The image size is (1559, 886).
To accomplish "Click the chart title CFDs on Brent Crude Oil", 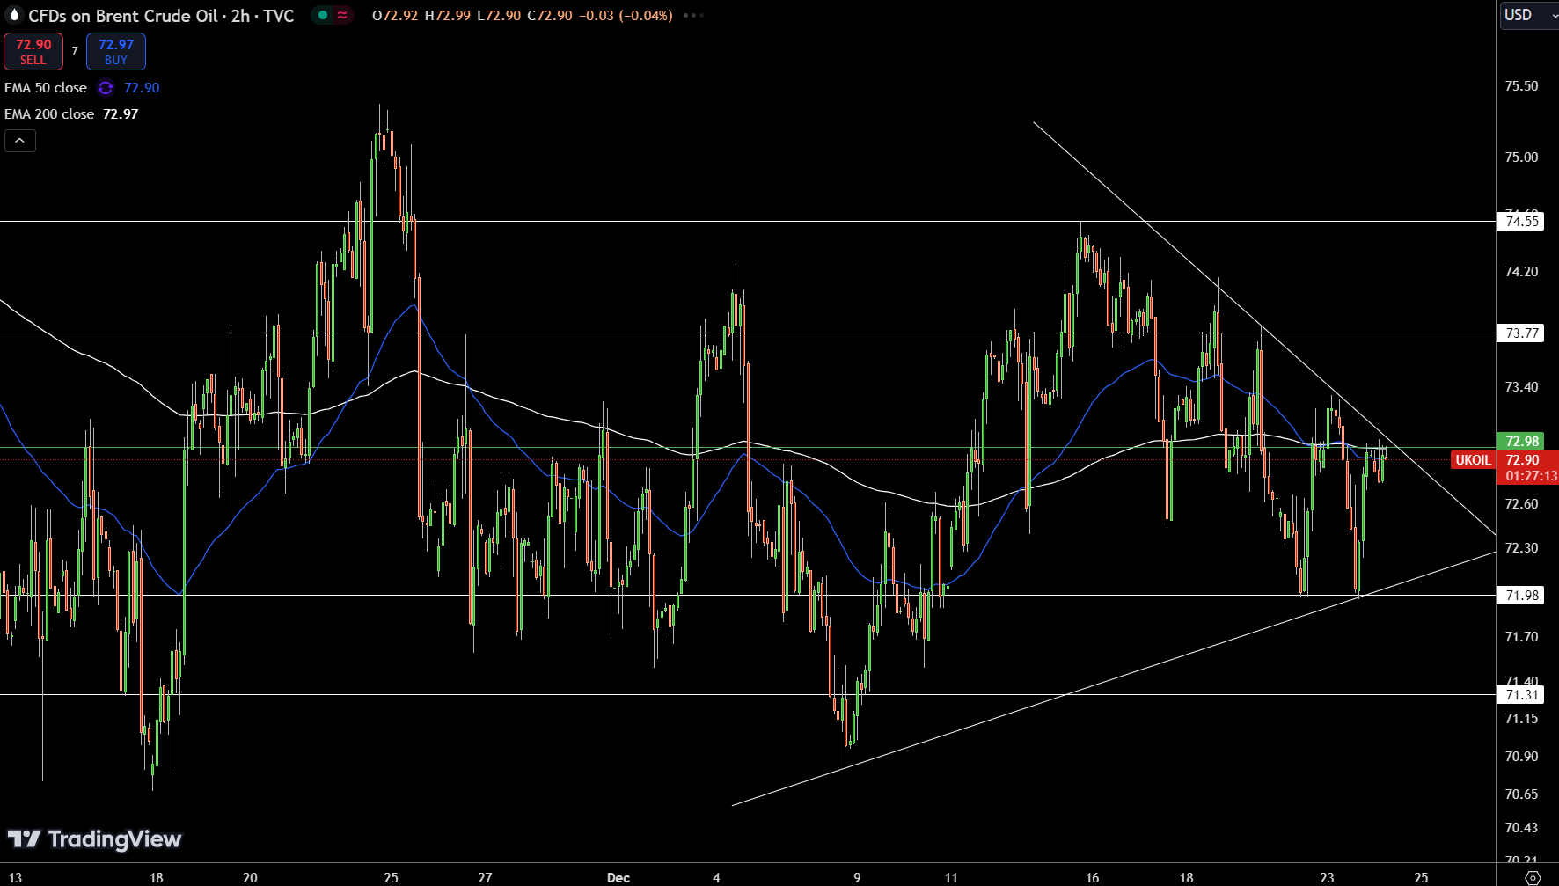I will [x=123, y=16].
